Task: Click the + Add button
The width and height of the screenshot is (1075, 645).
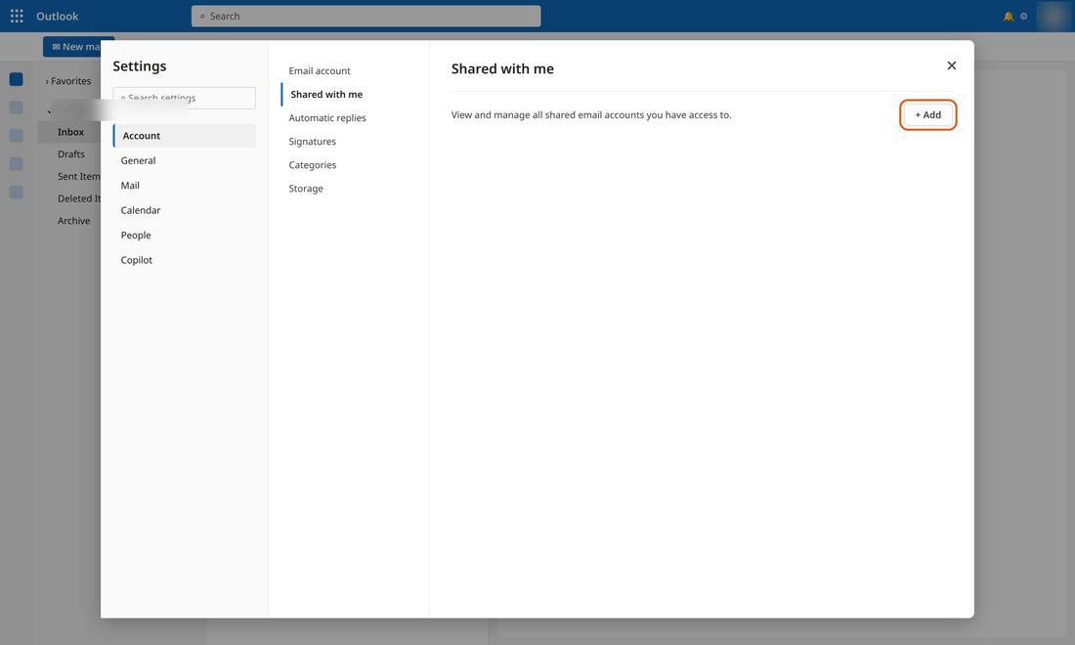Action: 927,115
